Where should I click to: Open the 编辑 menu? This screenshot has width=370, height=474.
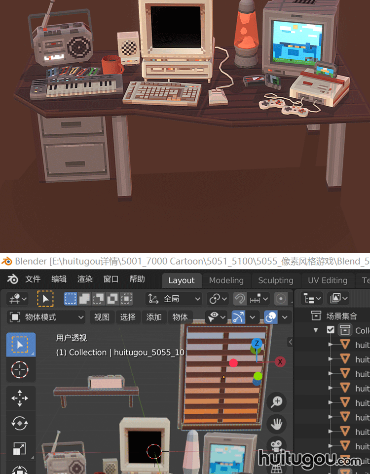click(x=59, y=279)
